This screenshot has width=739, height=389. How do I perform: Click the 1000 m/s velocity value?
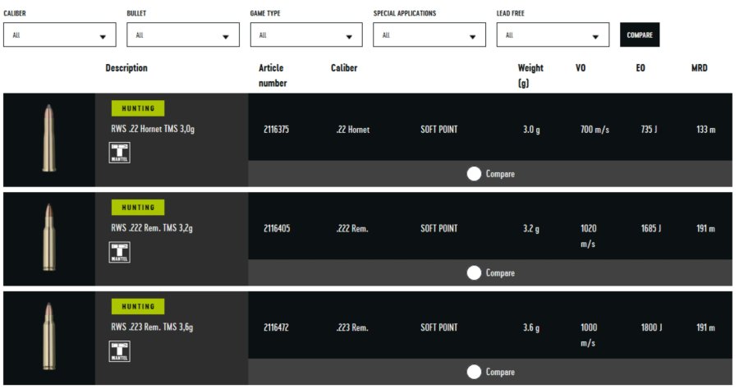[589, 335]
